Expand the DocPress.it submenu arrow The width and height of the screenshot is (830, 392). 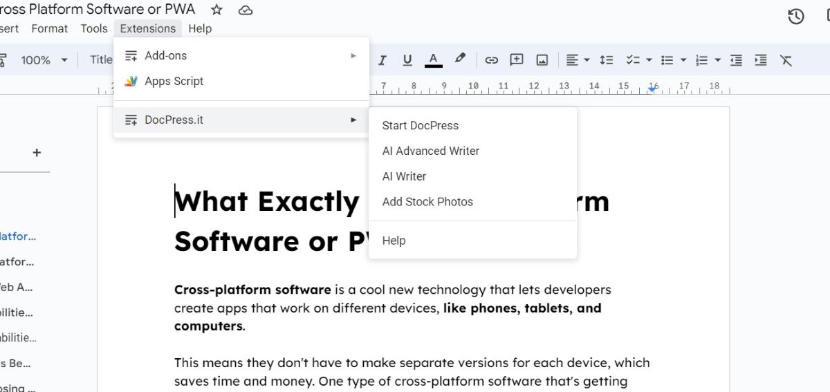pyautogui.click(x=353, y=120)
